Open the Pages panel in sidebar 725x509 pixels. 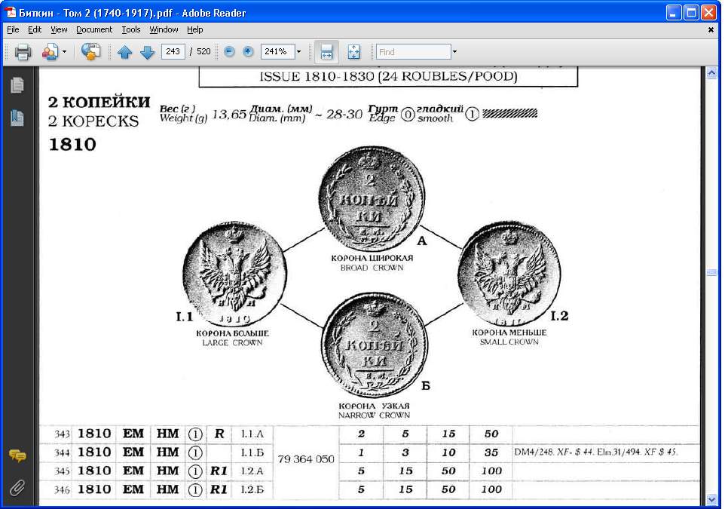tap(17, 84)
